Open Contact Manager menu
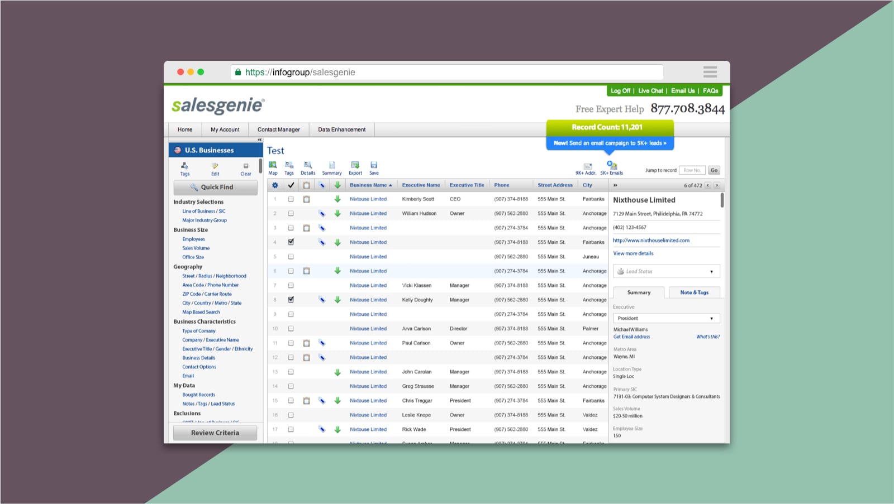Viewport: 894px width, 504px height. click(279, 129)
